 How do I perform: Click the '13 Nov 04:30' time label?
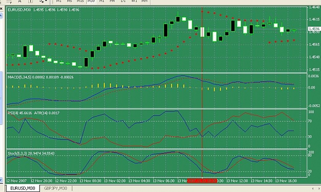coord(139,181)
